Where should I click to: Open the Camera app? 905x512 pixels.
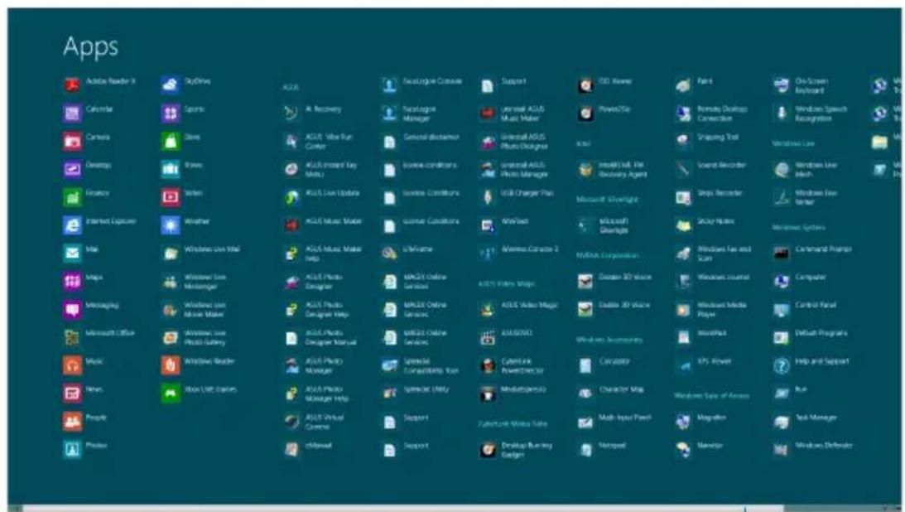[x=87, y=141]
